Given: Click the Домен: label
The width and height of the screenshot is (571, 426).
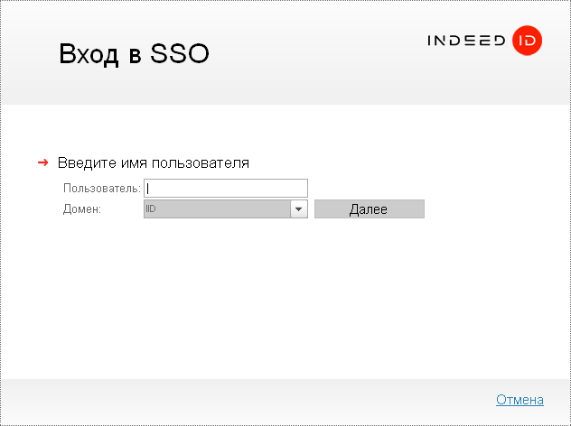Looking at the screenshot, I should [82, 209].
